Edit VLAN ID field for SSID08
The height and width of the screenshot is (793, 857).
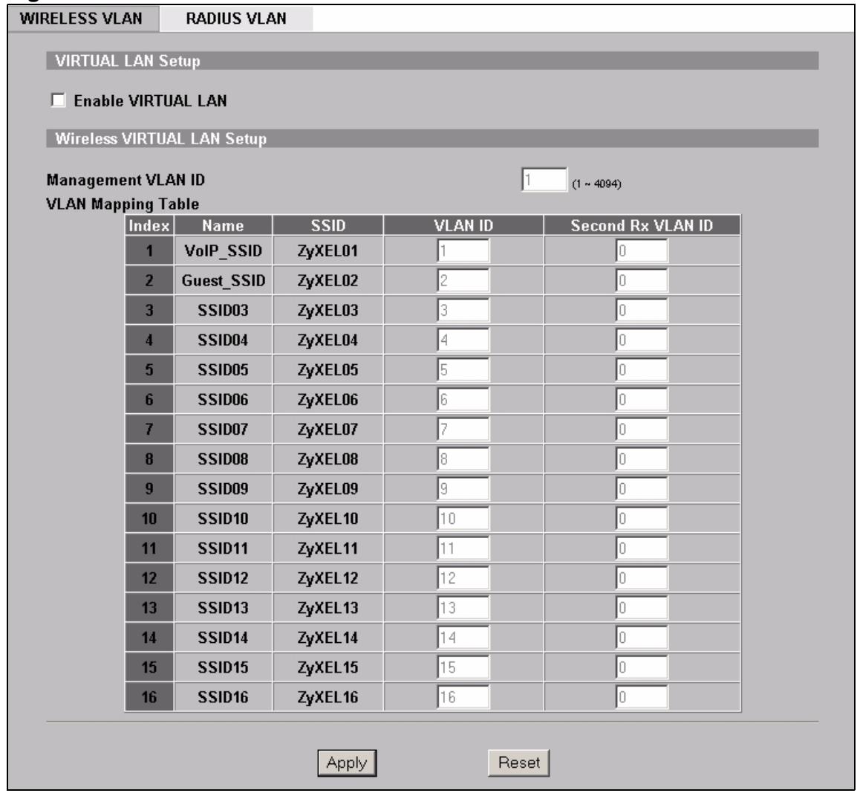[463, 459]
